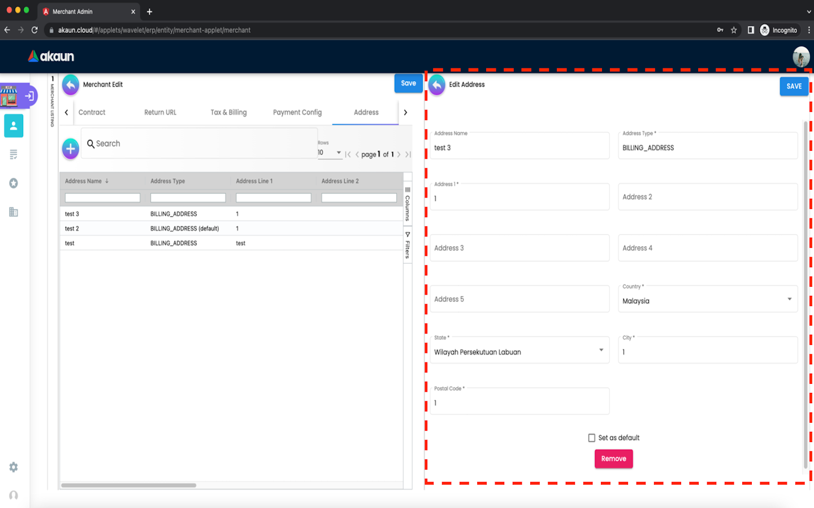Open the Rows per page dropdown
The width and height of the screenshot is (814, 508).
tap(330, 153)
